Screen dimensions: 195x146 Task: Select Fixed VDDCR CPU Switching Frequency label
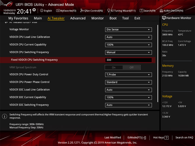(34, 60)
